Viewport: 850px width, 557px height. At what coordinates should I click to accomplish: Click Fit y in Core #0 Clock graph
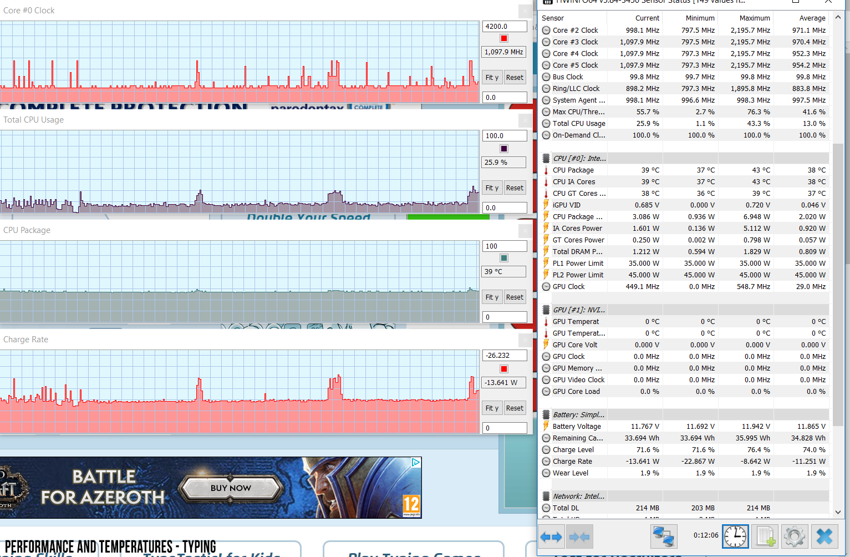click(x=492, y=78)
